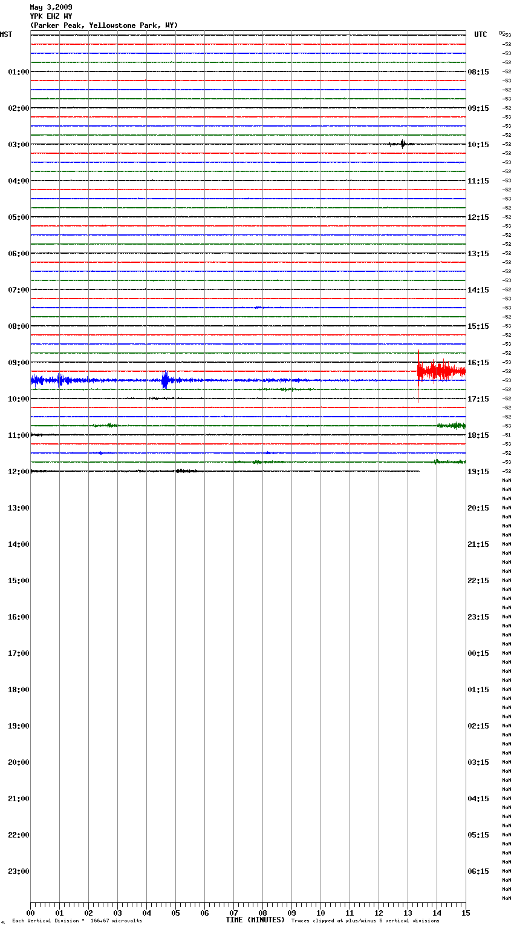Click the green signal at end of the 10:45 trace
Viewport: 514px width, 929px height.
(451, 426)
